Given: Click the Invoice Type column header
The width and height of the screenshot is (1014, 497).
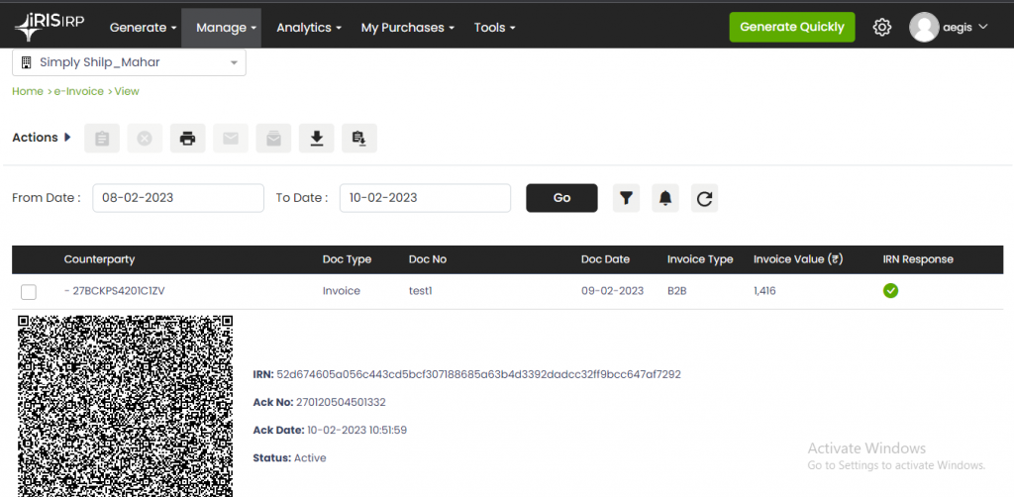Looking at the screenshot, I should click(x=700, y=259).
